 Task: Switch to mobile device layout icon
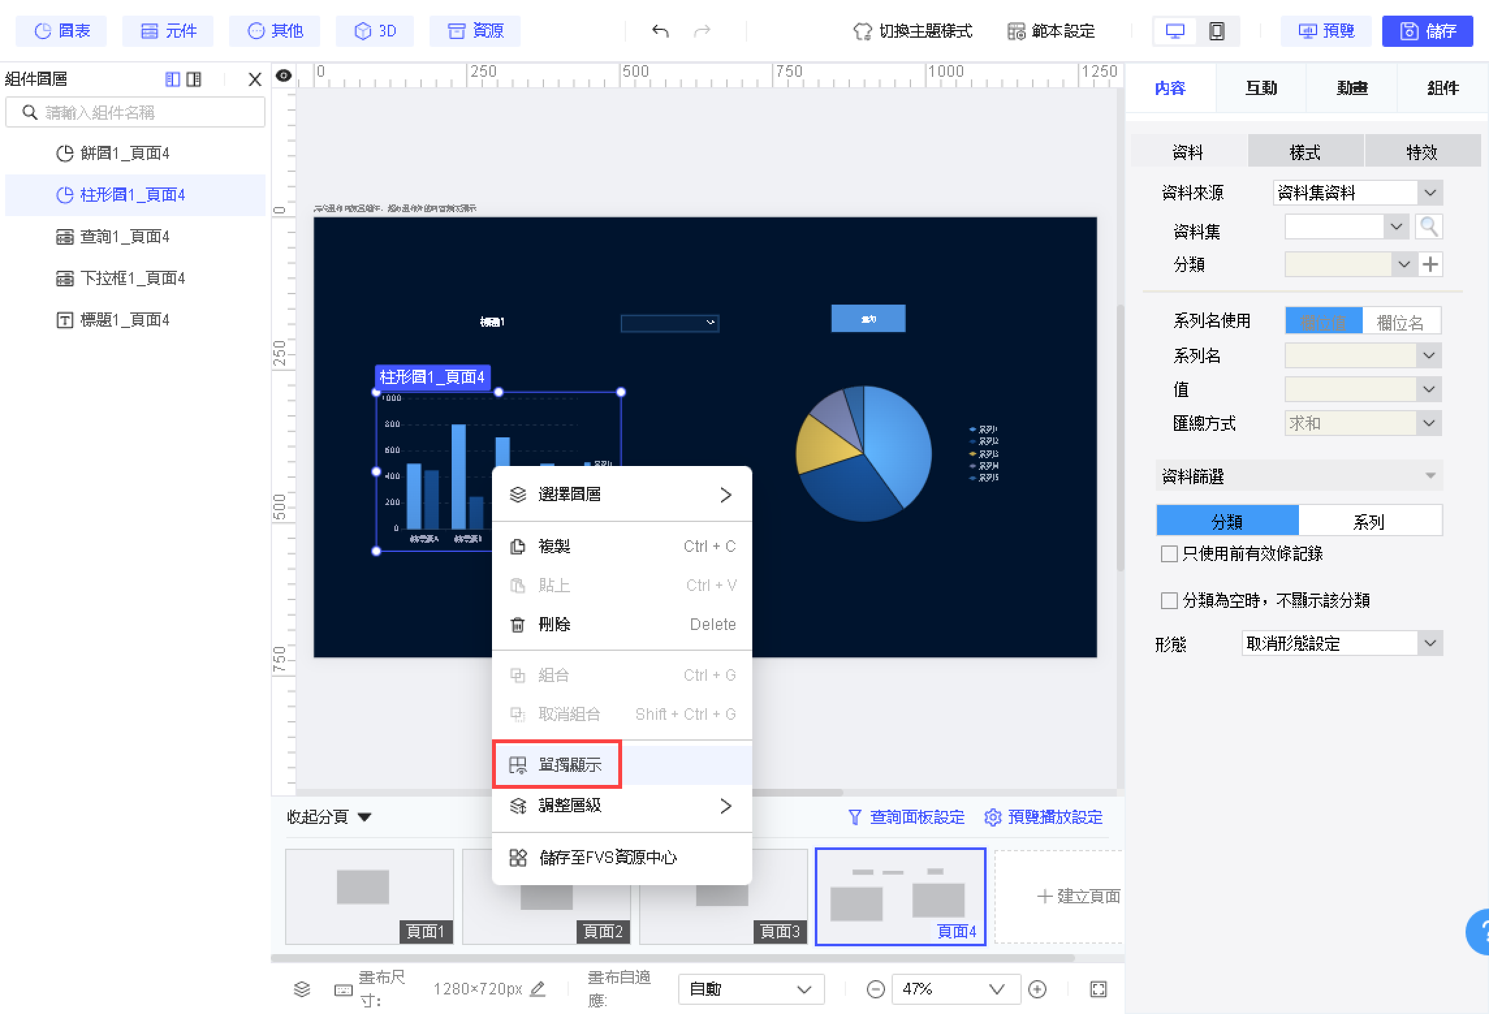pos(1216,31)
